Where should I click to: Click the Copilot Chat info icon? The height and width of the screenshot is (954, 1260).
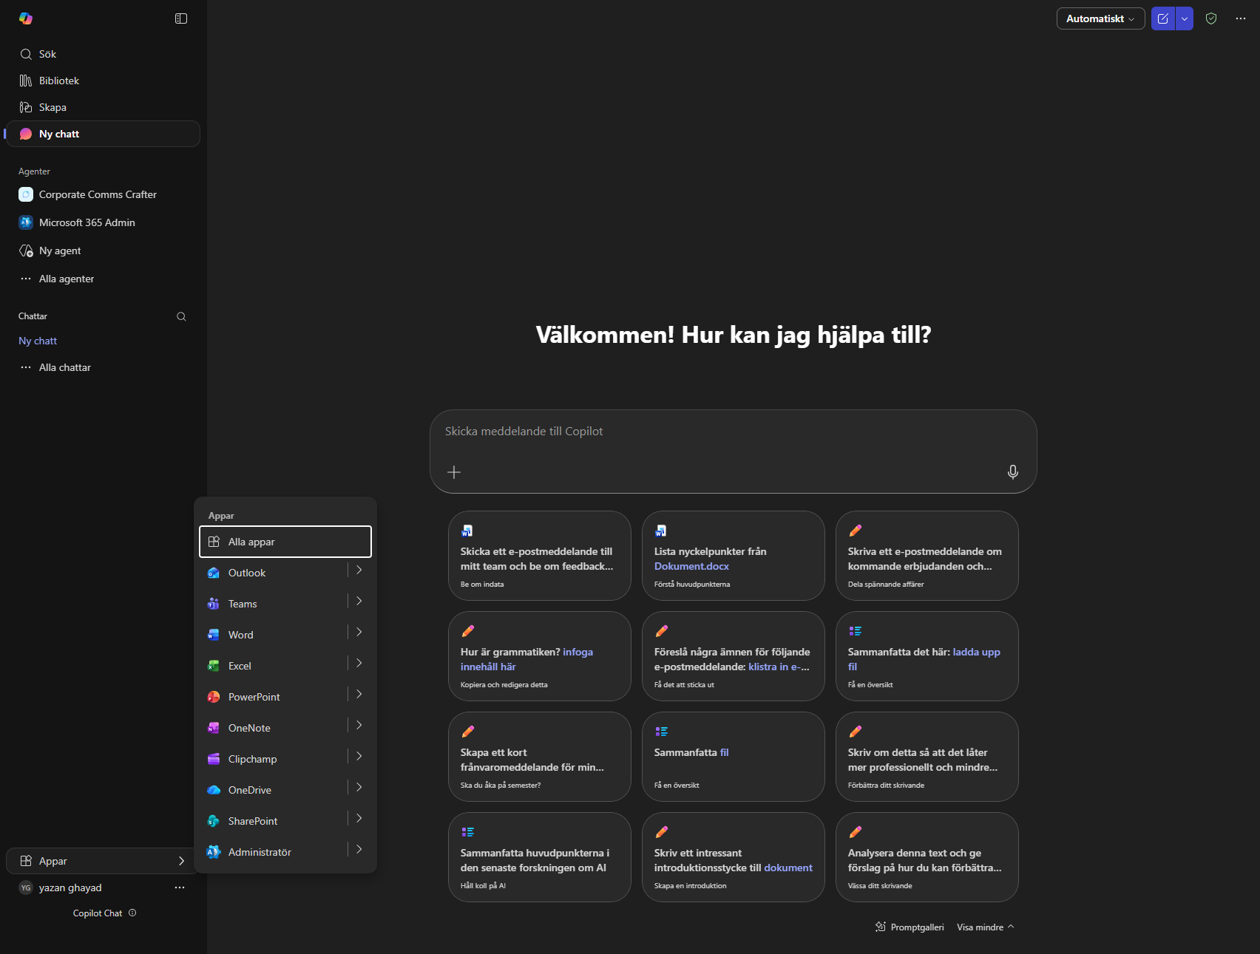click(x=132, y=913)
